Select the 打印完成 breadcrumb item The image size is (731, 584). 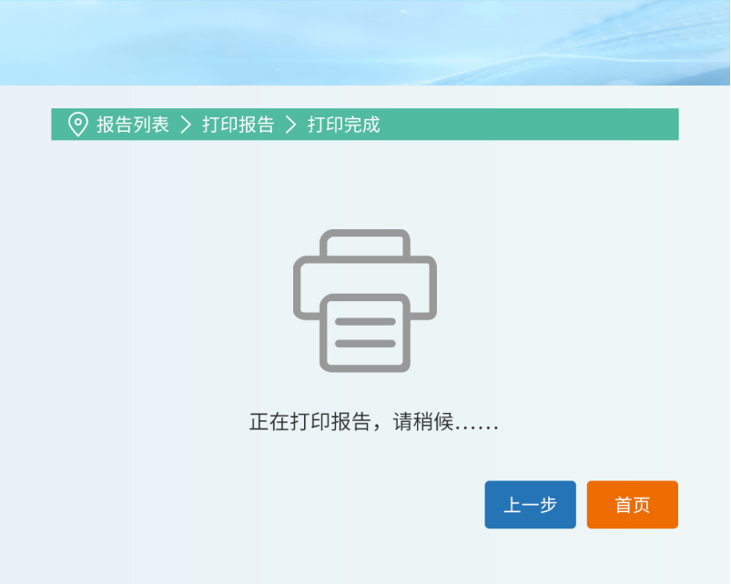coord(344,125)
